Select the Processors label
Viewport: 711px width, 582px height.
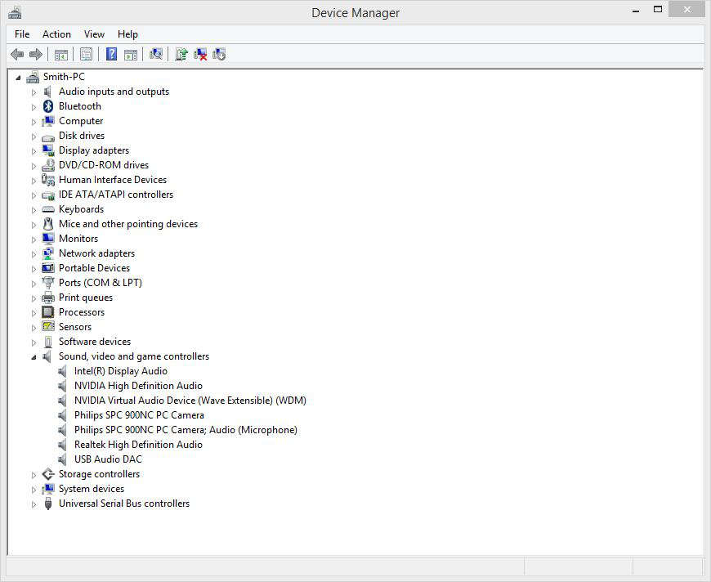(82, 312)
